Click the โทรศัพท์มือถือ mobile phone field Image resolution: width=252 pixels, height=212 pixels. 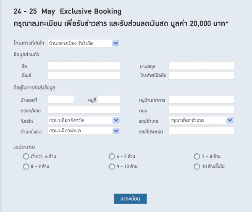click(x=202, y=76)
